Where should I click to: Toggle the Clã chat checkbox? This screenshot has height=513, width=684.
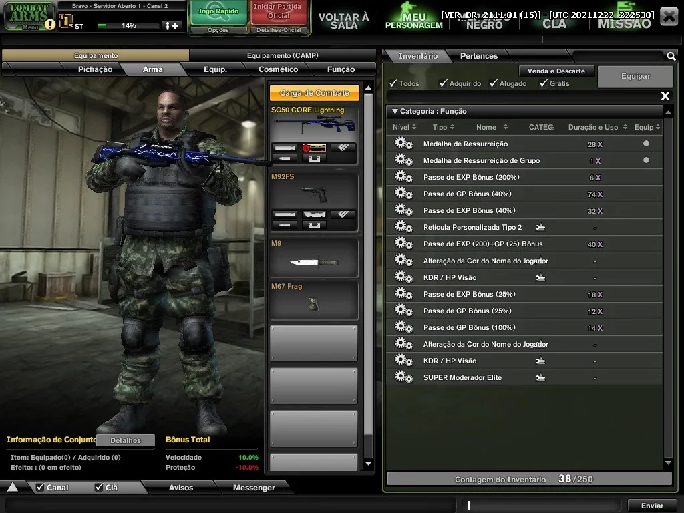99,487
